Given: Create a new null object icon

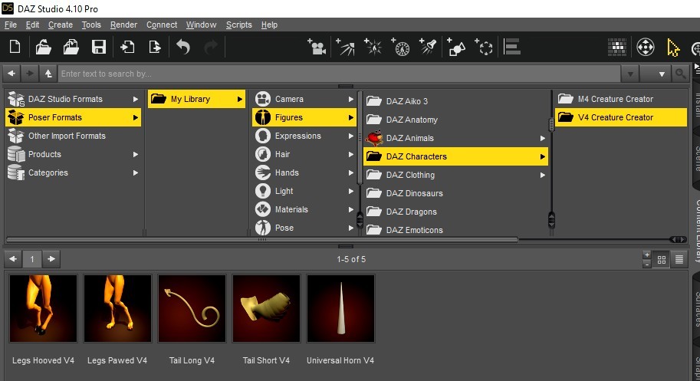Looking at the screenshot, I should click(484, 47).
